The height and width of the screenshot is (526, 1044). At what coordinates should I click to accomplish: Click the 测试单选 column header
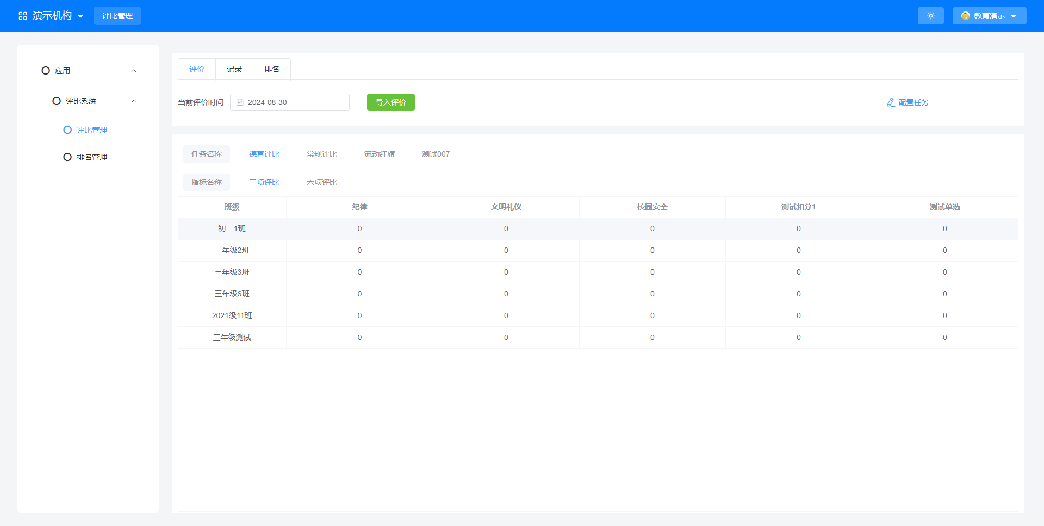click(945, 207)
